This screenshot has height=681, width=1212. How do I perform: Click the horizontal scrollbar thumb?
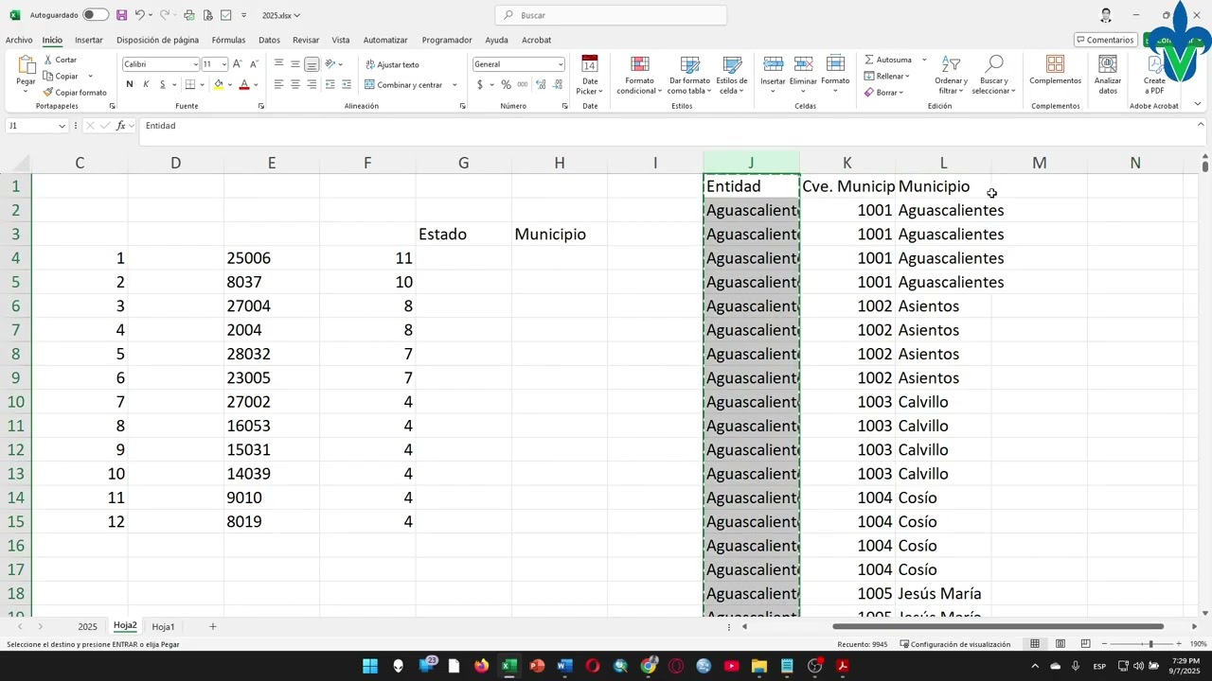click(x=997, y=626)
